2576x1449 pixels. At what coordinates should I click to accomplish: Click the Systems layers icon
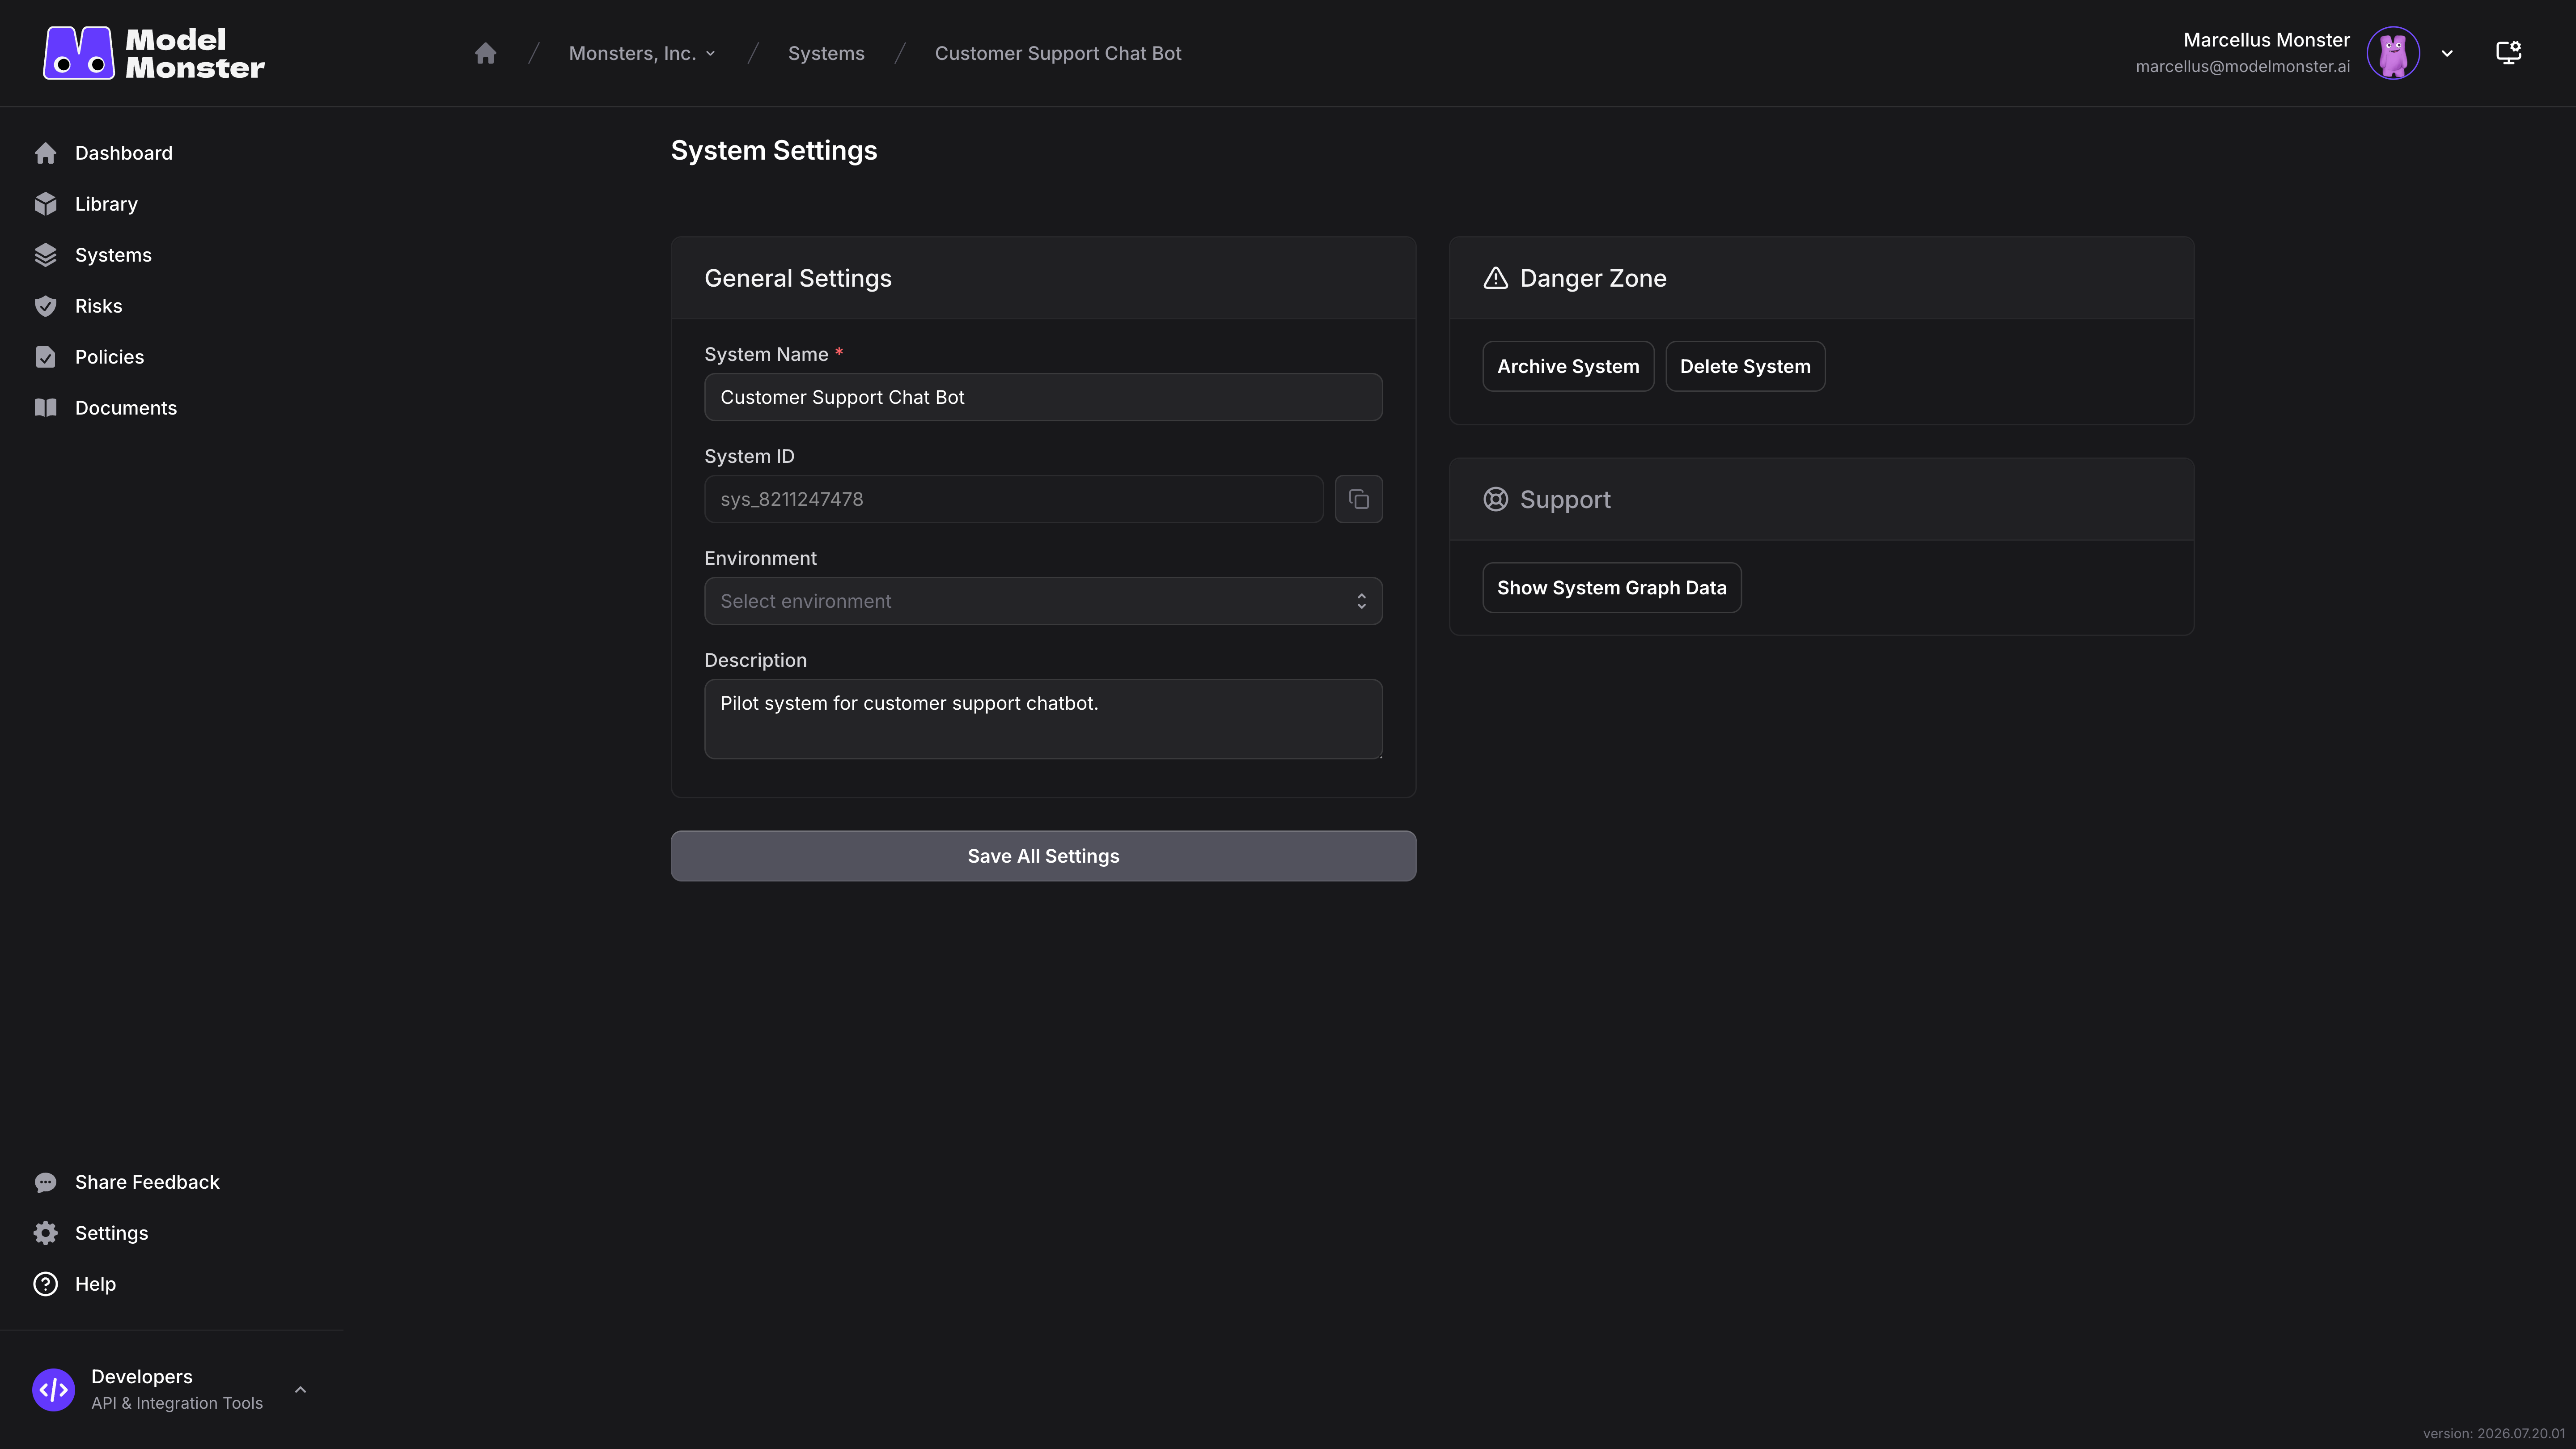point(45,255)
